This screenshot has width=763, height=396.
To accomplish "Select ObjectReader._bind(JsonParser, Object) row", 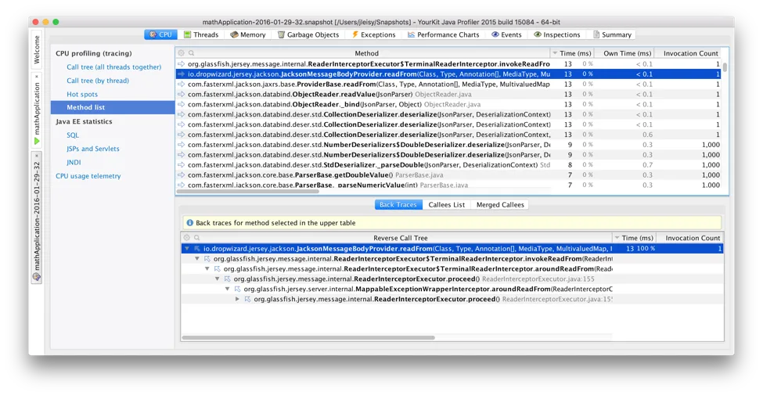I will tap(448, 105).
